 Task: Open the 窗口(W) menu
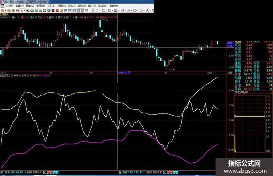coord(103,6)
